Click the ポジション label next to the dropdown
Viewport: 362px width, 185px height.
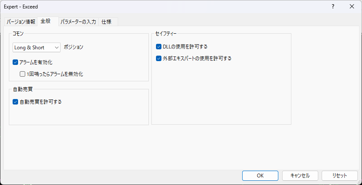point(74,47)
